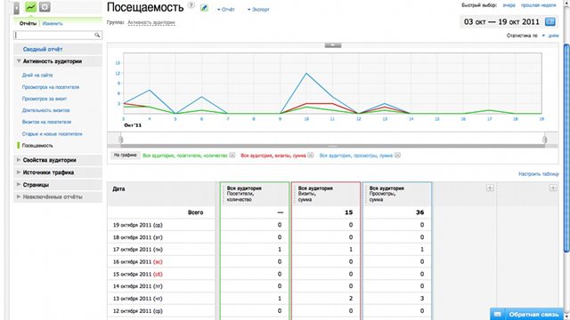570x320 pixels.
Task: Open the Дней на сайте report
Action: point(37,75)
